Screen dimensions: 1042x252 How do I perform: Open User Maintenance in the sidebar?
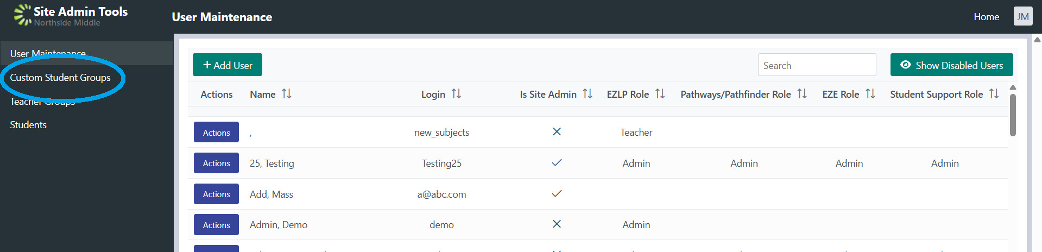(x=86, y=53)
